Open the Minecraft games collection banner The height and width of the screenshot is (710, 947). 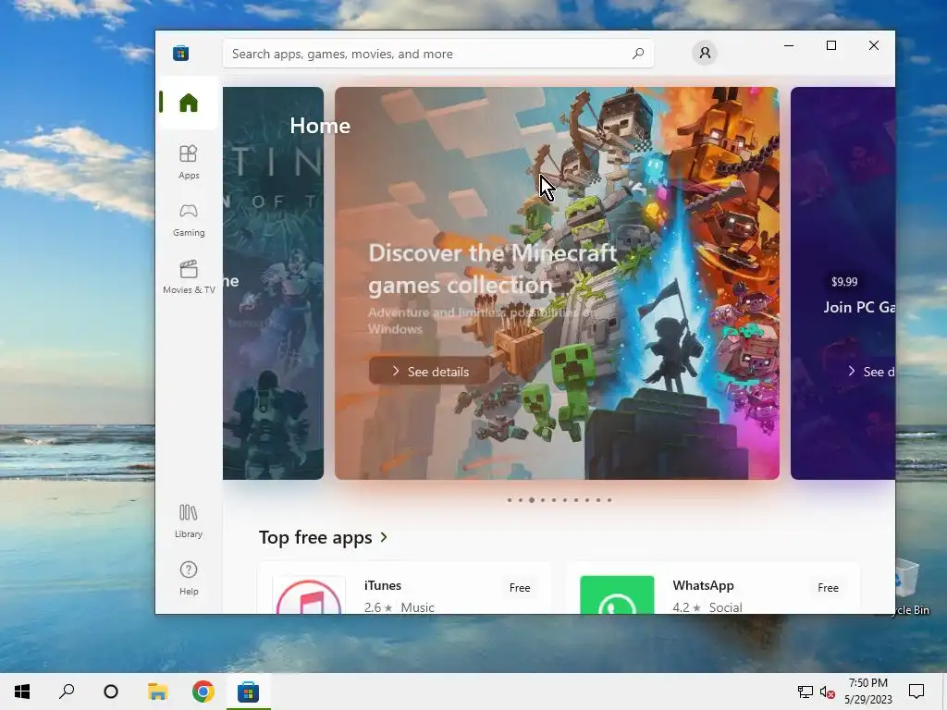pyautogui.click(x=557, y=283)
